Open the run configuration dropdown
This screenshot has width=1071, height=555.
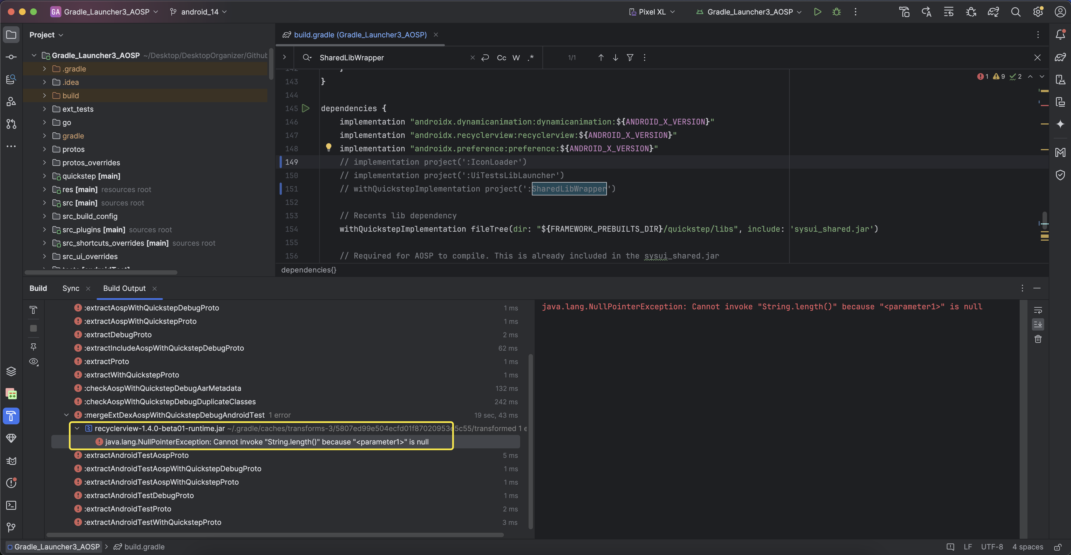click(749, 12)
